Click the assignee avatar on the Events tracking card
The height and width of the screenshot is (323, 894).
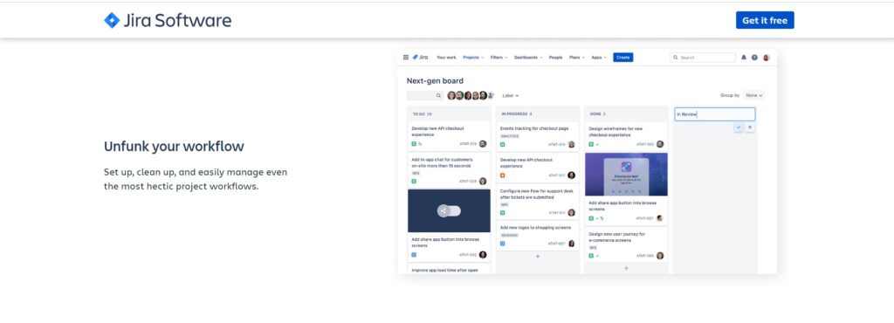(571, 144)
